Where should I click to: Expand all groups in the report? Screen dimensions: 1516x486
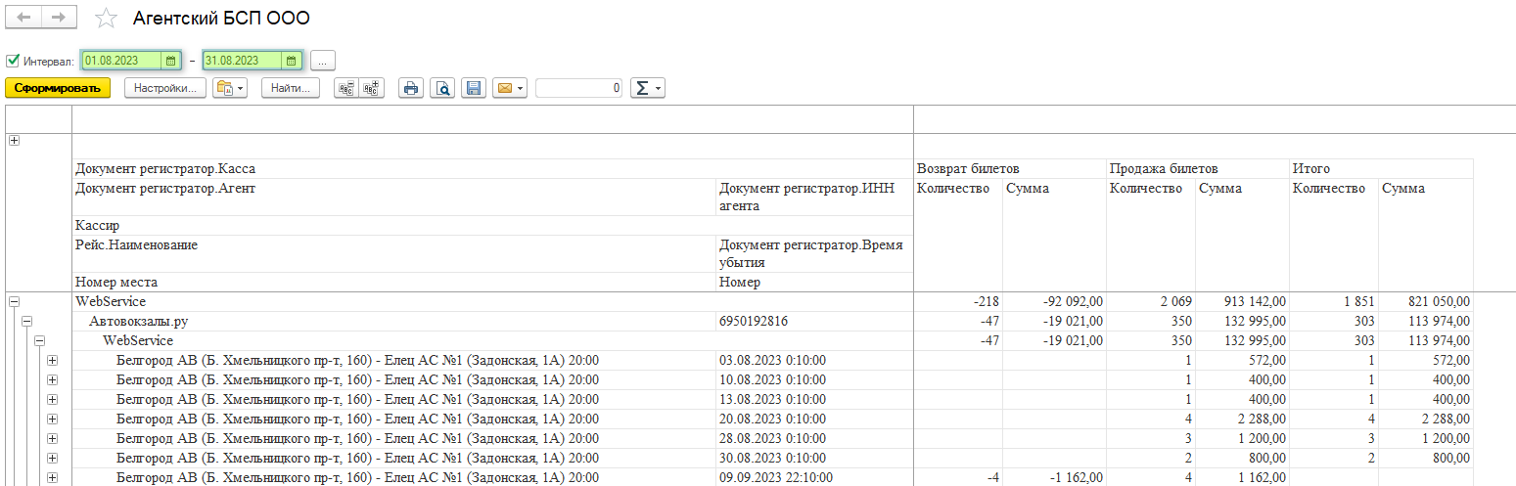[x=371, y=88]
